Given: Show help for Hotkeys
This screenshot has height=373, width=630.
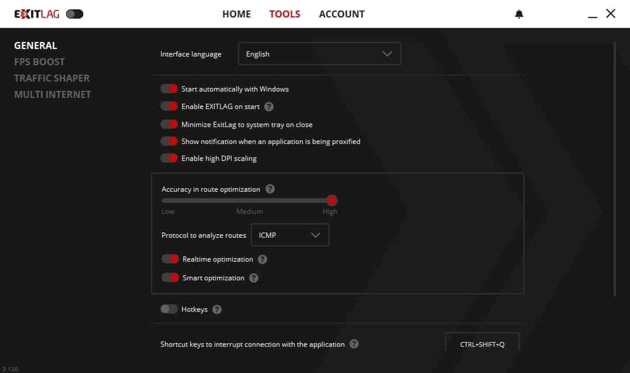Looking at the screenshot, I should pos(217,310).
